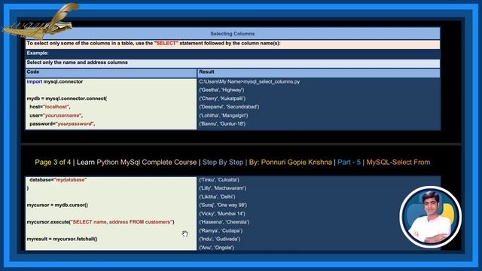Click 'Learn Python MySql Complete Course' banner text

tap(136, 163)
